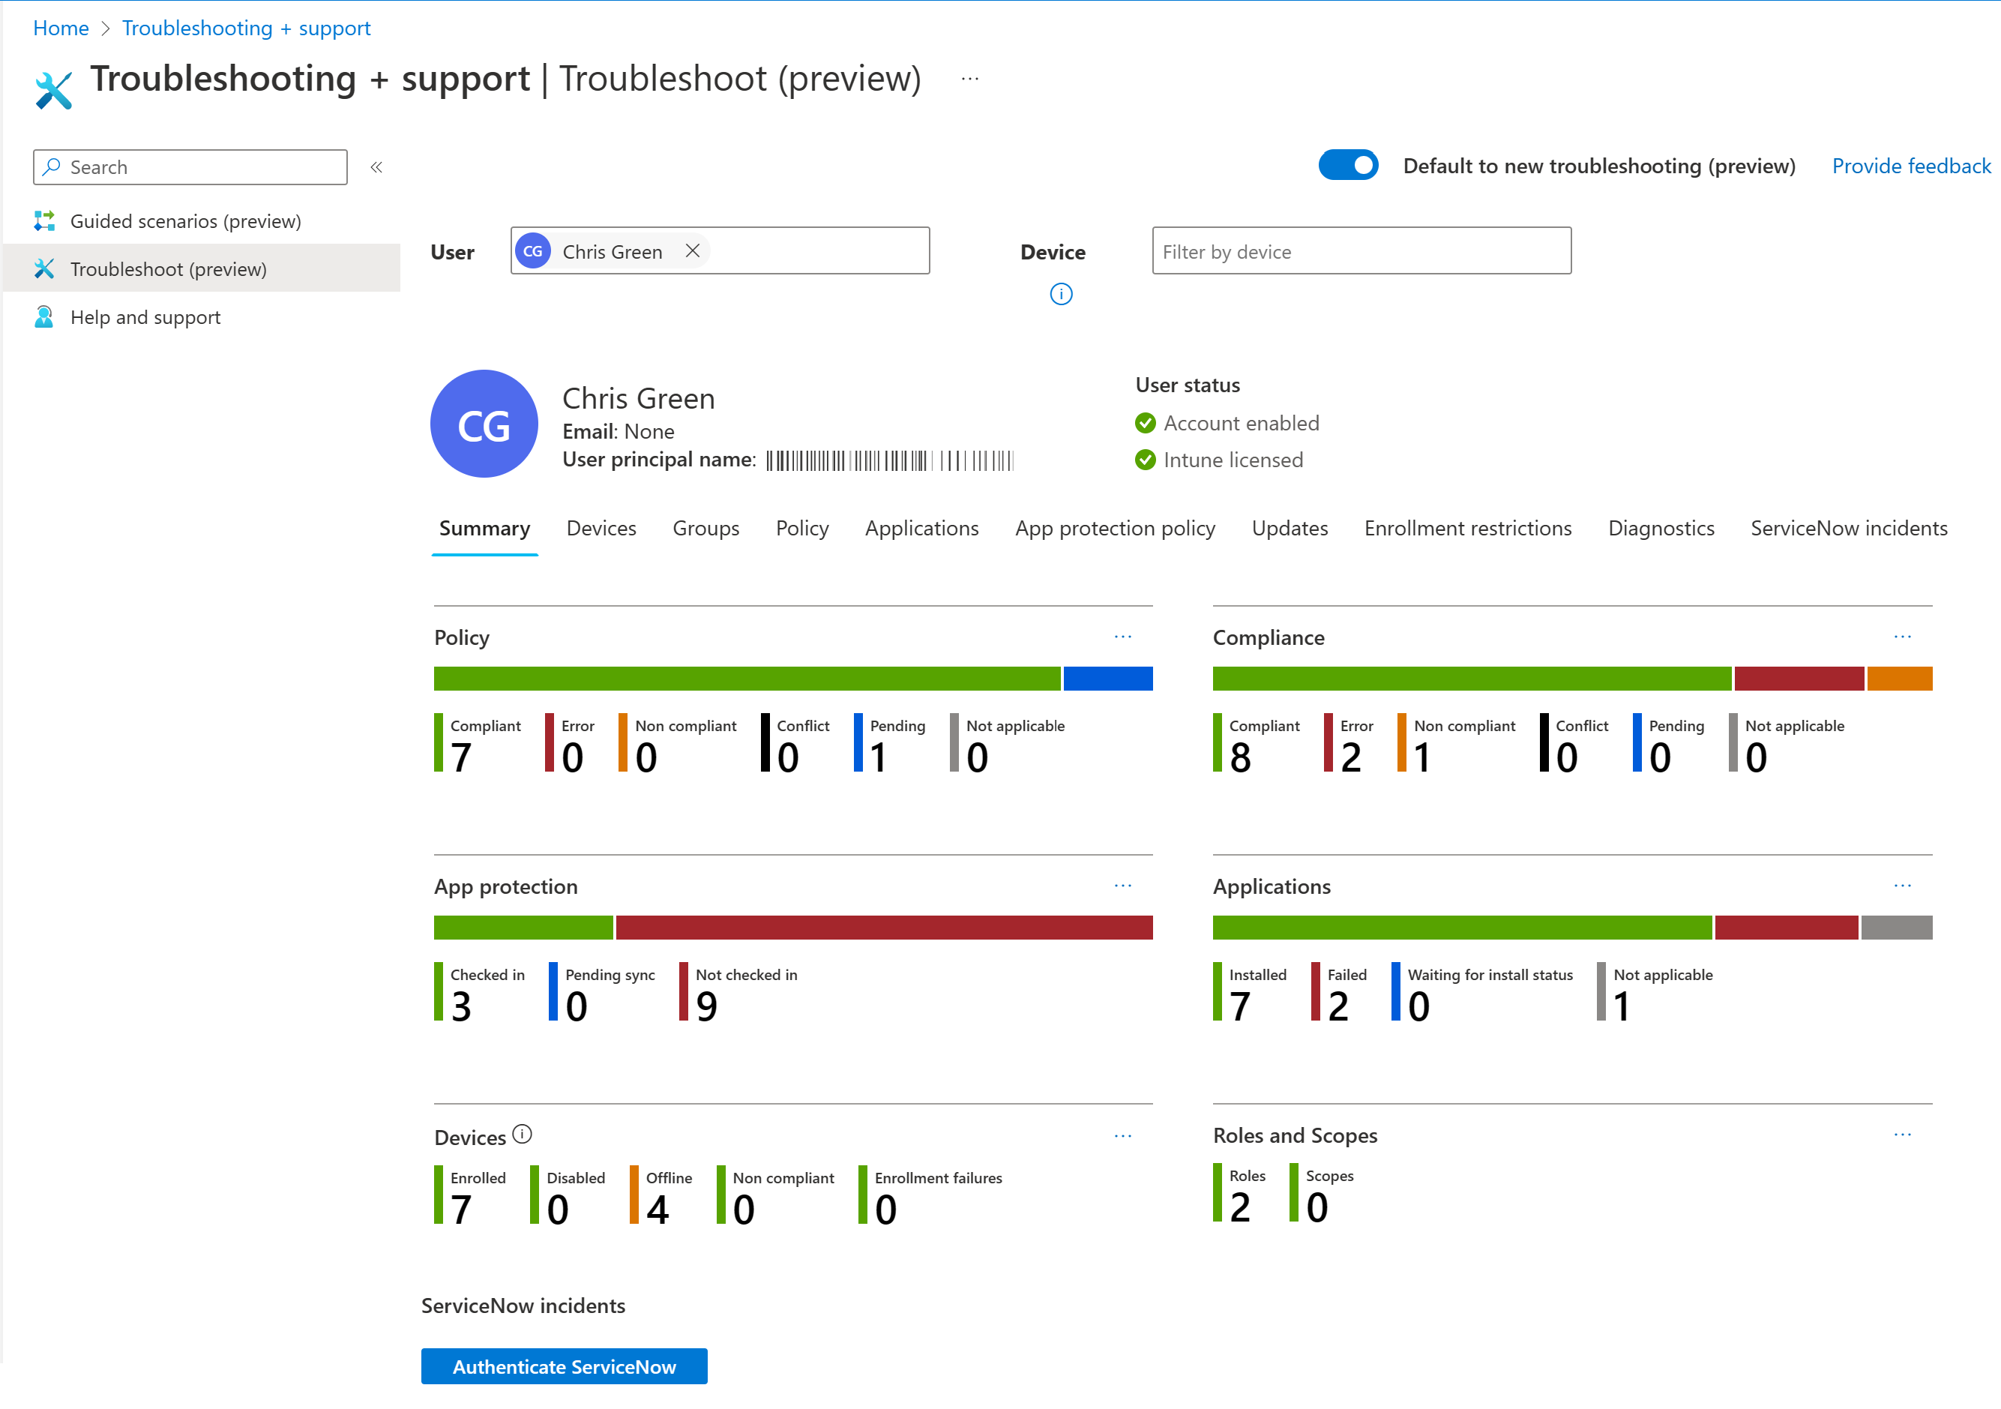Viewport: 2001px width, 1409px height.
Task: Toggle the Chris Green user filter off
Action: click(x=692, y=250)
